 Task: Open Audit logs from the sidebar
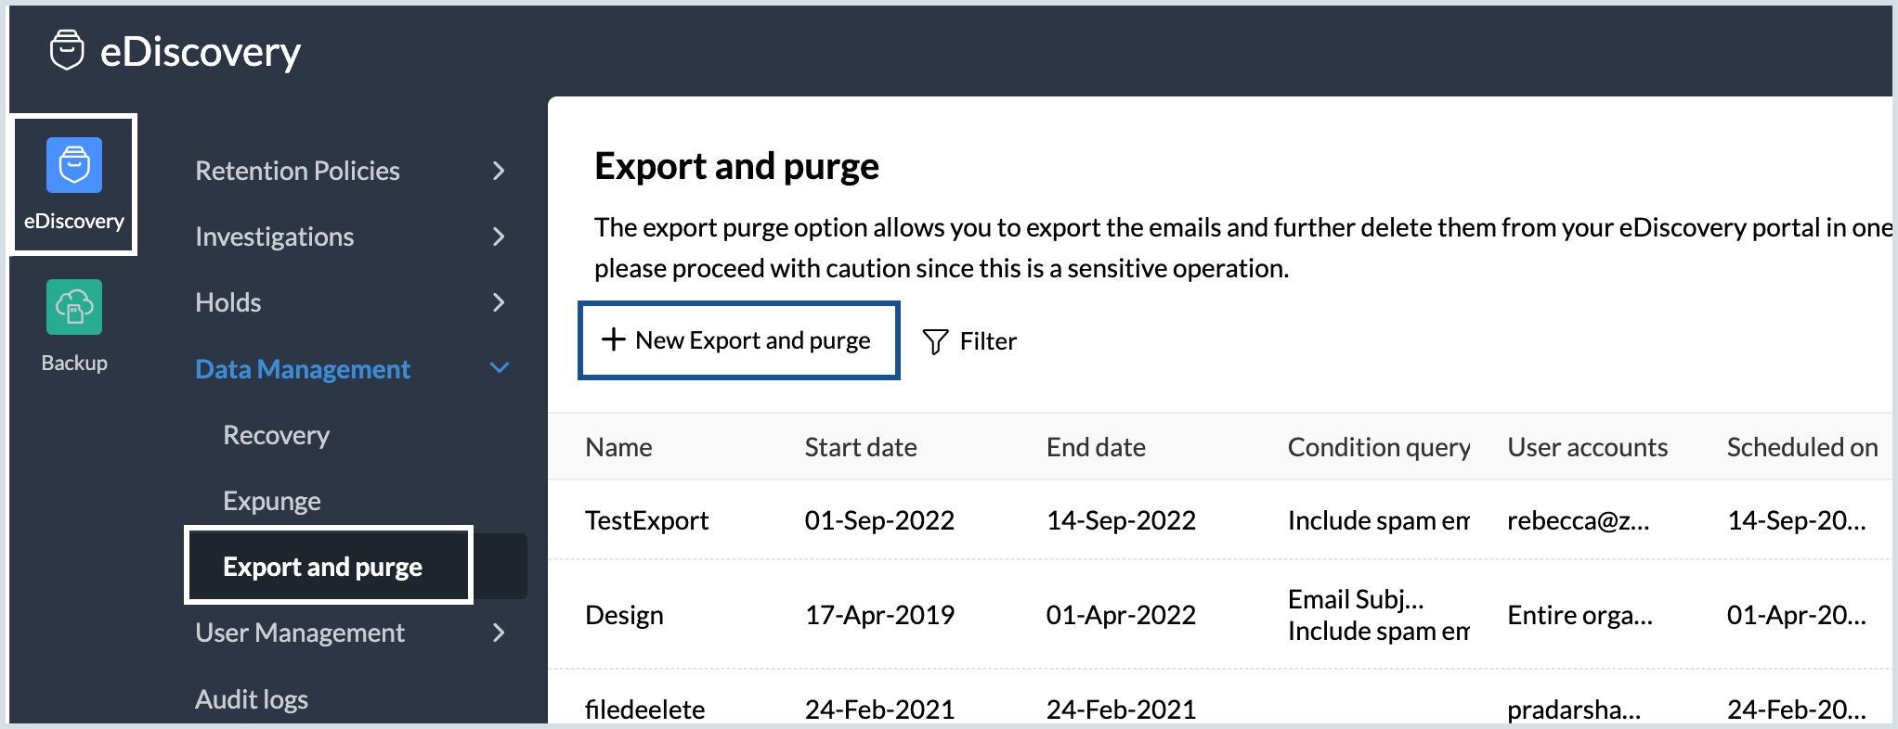(x=251, y=699)
